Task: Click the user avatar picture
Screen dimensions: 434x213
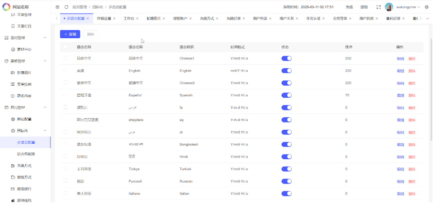Action: pos(389,7)
